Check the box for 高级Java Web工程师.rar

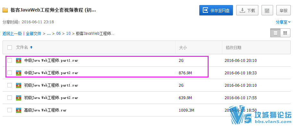point(10,110)
